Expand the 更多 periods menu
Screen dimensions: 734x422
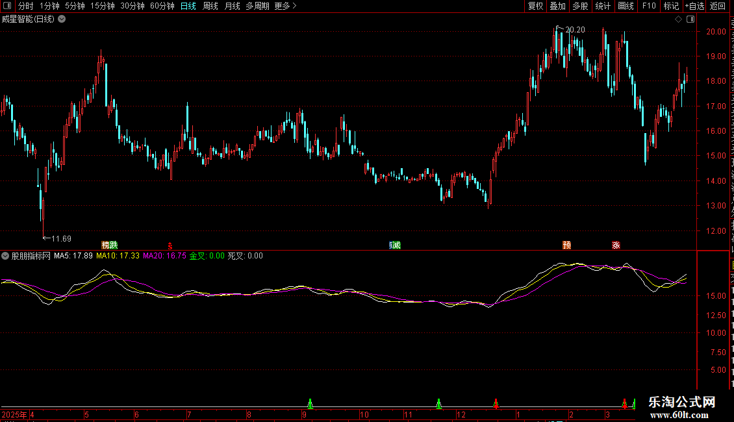coord(286,6)
